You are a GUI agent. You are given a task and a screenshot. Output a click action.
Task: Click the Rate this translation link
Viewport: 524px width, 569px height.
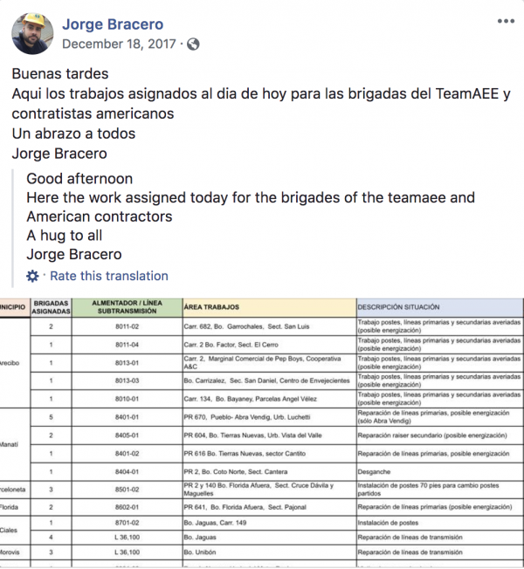(x=109, y=276)
